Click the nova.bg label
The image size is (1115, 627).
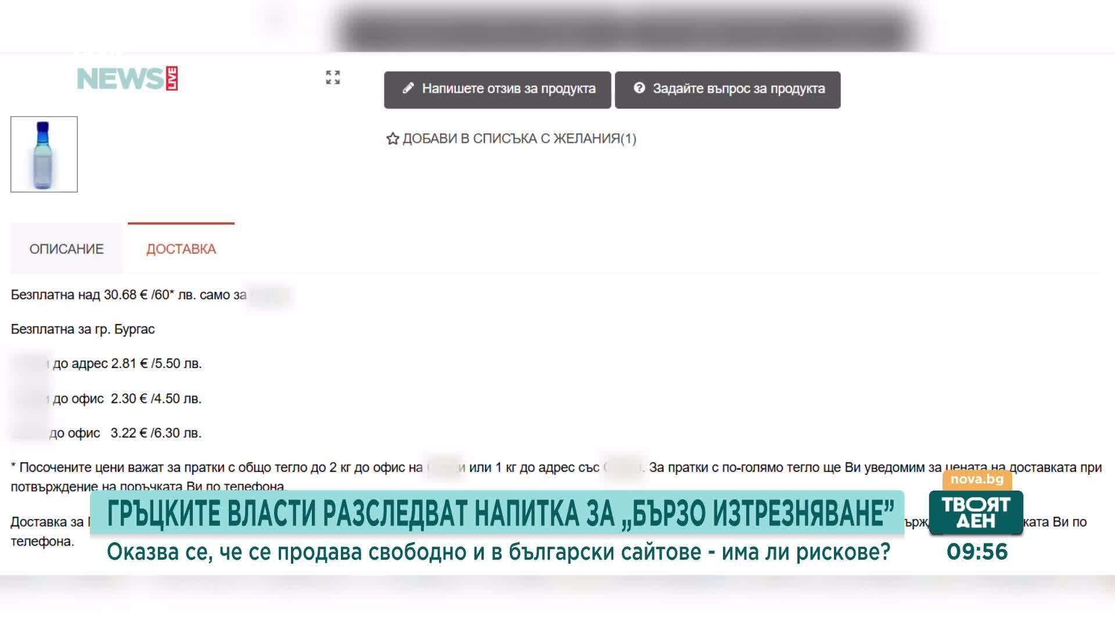[x=977, y=480]
